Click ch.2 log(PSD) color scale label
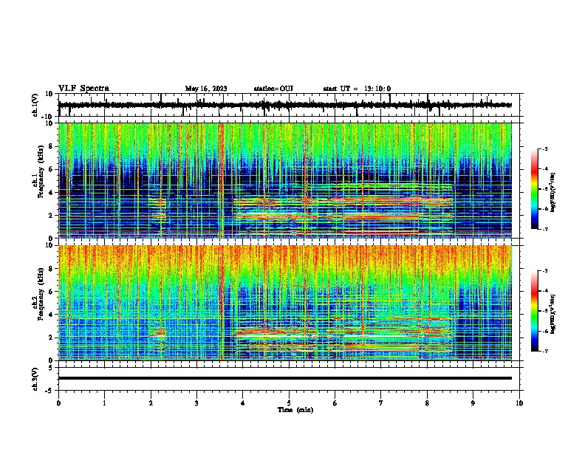Viewport: 585px width, 452px height. (x=553, y=314)
